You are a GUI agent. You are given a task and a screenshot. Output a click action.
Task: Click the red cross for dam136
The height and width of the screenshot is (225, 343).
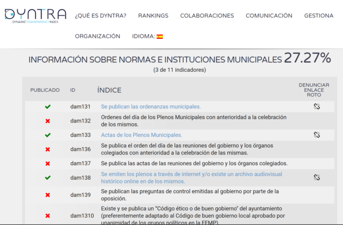click(x=48, y=149)
